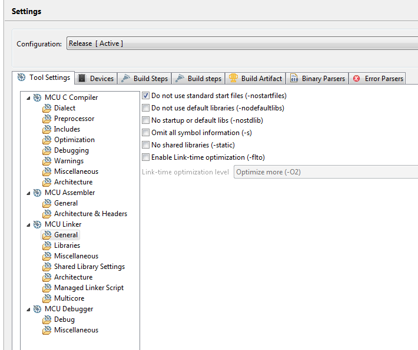The image size is (418, 350).
Task: Click the Debugging folder icon
Action: point(47,150)
